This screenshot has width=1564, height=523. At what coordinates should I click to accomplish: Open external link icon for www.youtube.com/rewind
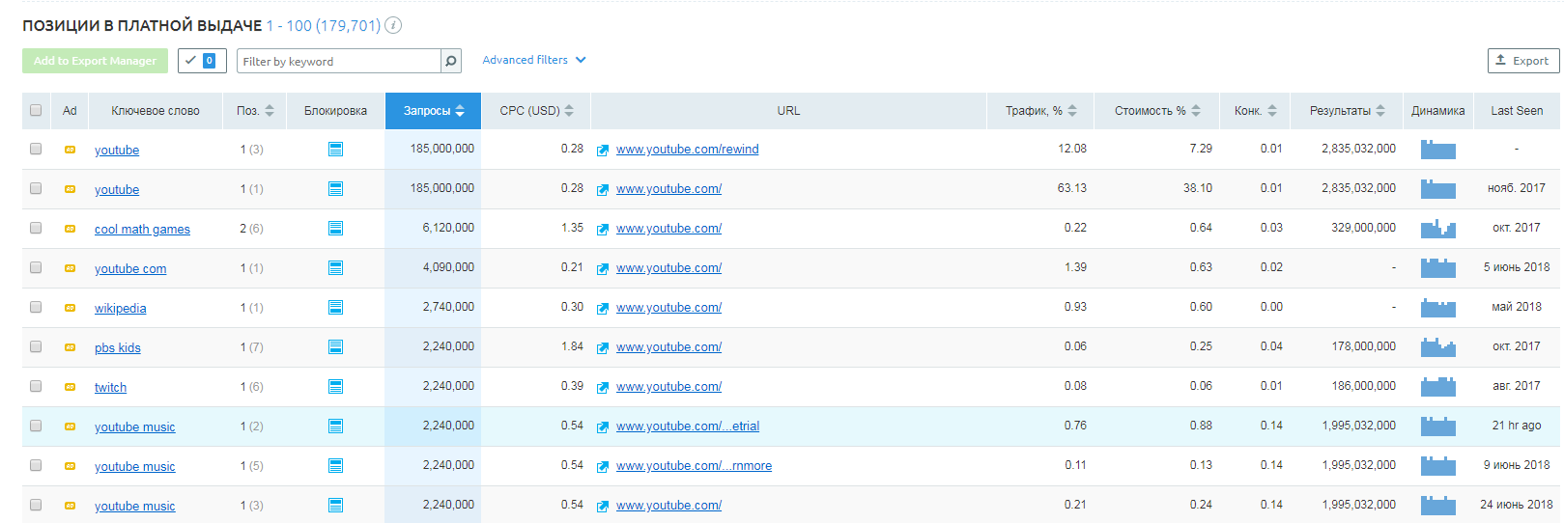[603, 150]
